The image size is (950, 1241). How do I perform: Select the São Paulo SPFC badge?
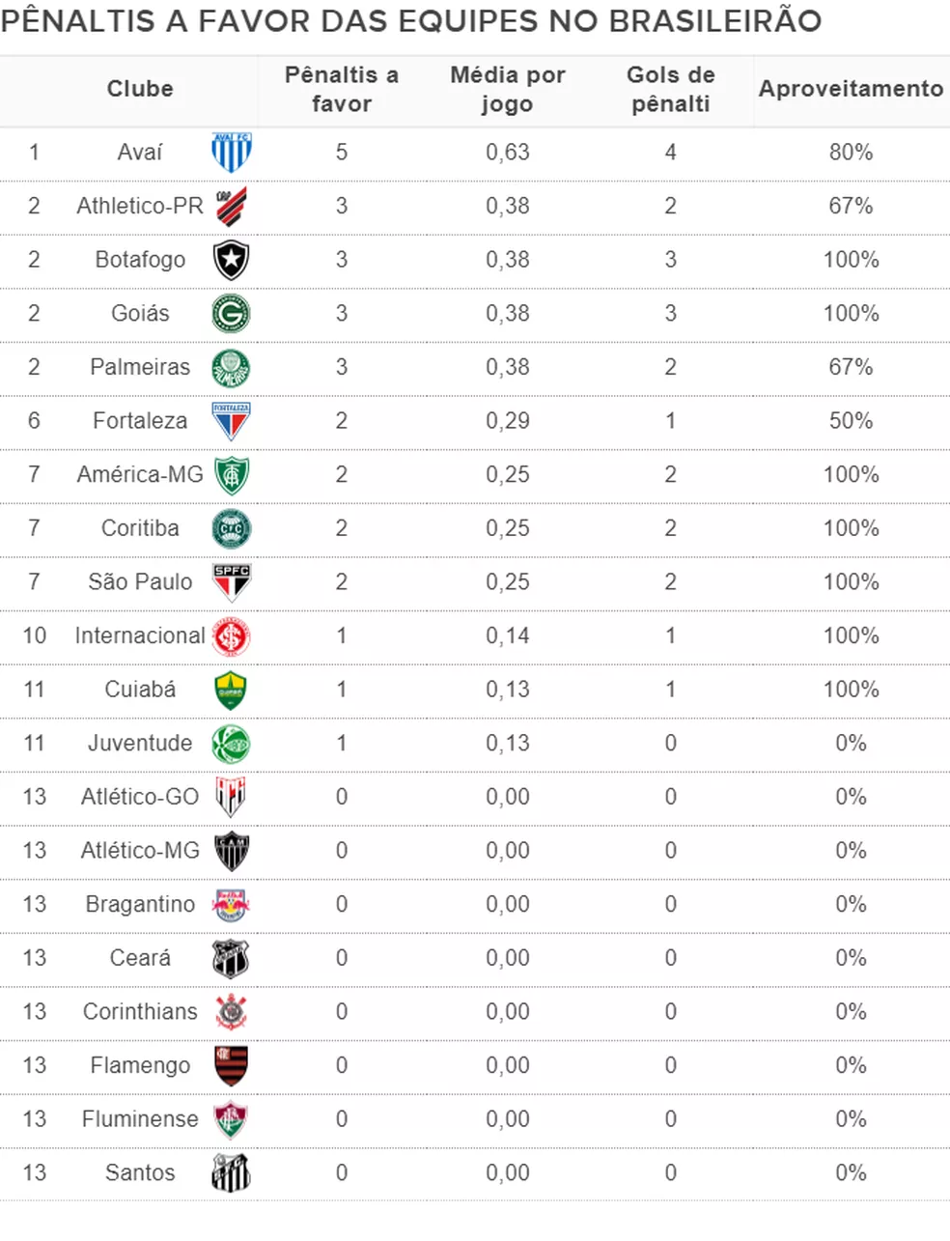pos(232,582)
